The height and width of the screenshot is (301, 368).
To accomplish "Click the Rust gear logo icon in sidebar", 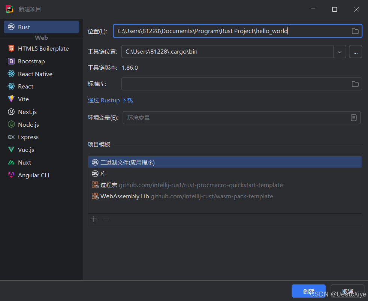I will click(11, 27).
